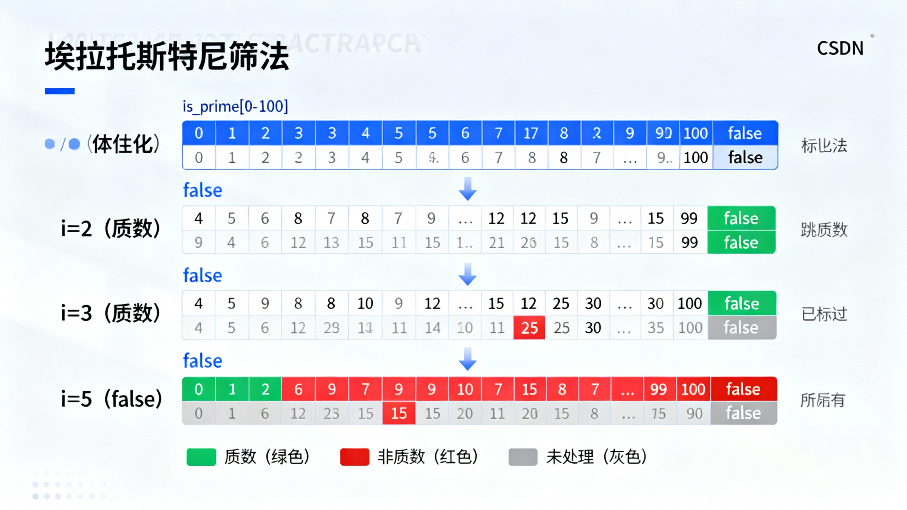
Task: Select the green 质数 legend swatch
Action: coord(202,457)
